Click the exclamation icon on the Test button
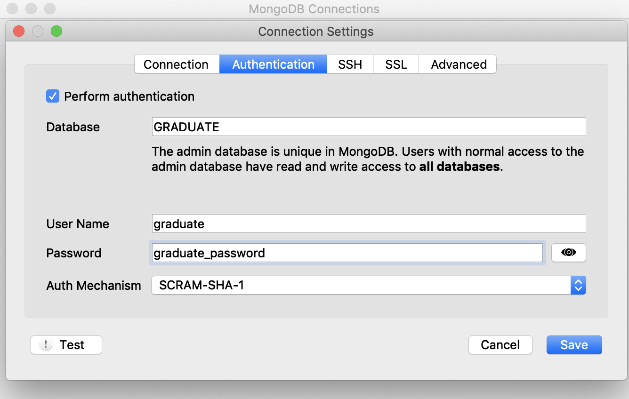Screen dimensions: 629x399 [x=46, y=345]
